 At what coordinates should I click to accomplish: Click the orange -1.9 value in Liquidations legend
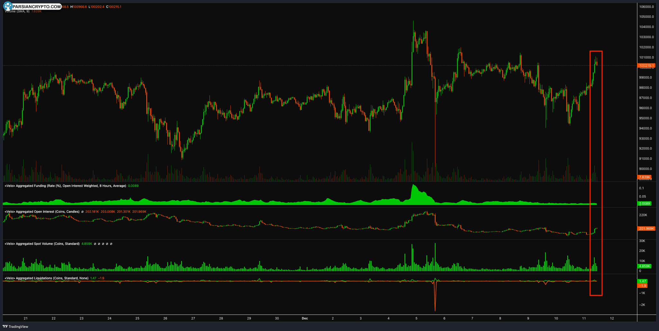[x=101, y=278]
